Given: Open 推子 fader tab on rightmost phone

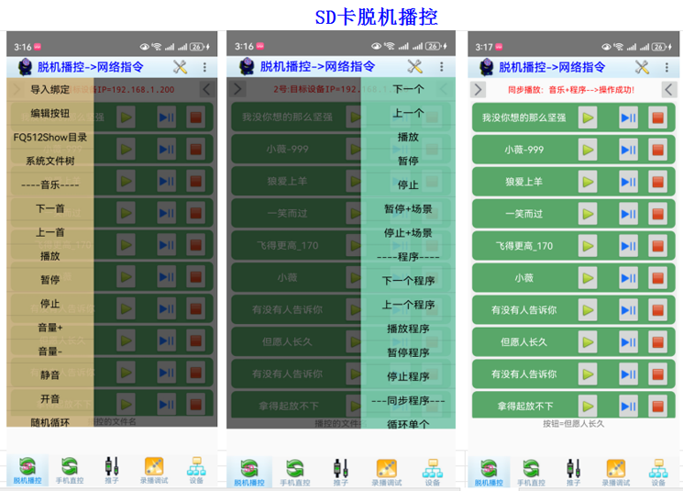Looking at the screenshot, I should pos(571,471).
